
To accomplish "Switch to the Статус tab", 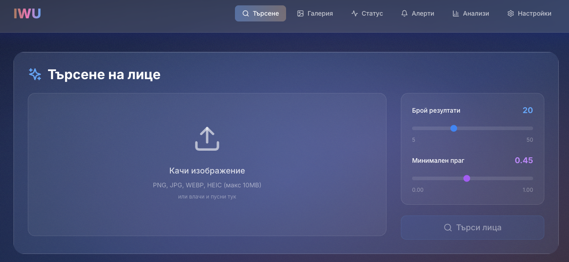I will 372,13.
